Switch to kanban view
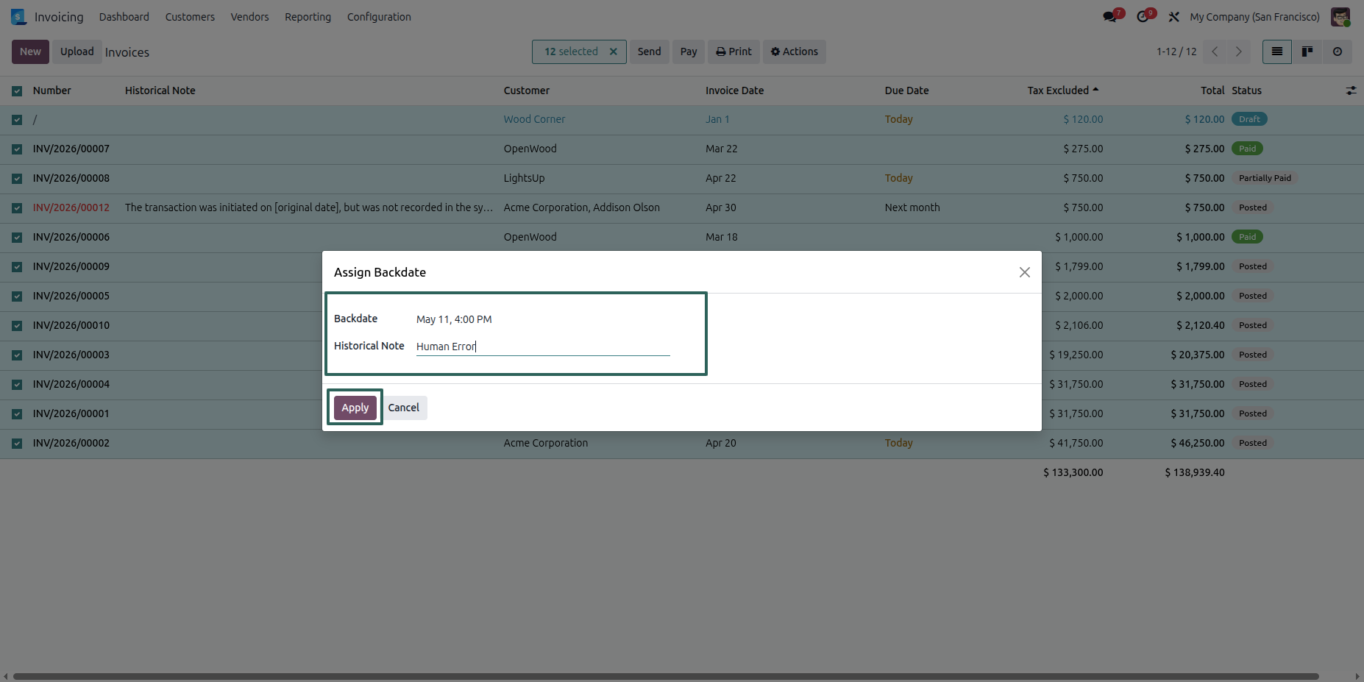The width and height of the screenshot is (1364, 682). (1307, 51)
